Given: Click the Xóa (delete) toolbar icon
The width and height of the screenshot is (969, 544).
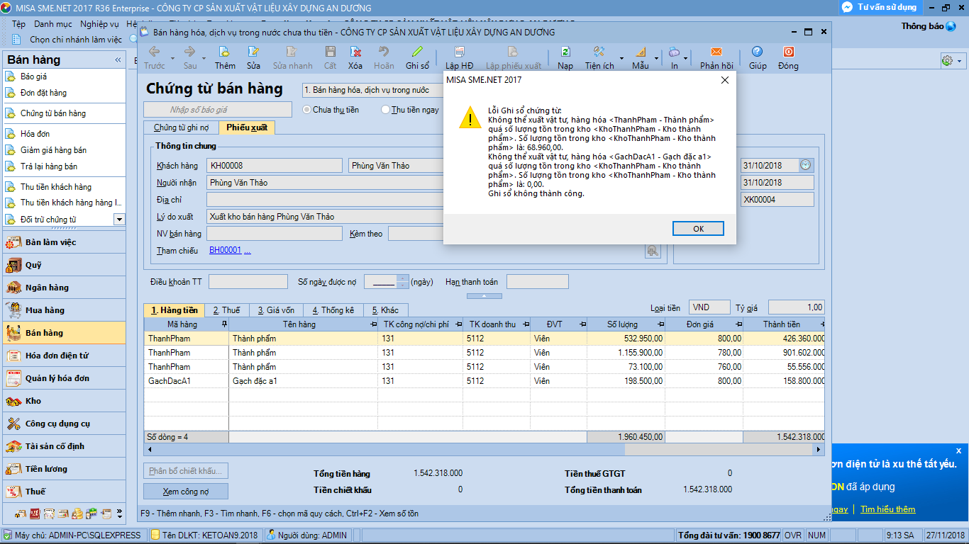Looking at the screenshot, I should tap(355, 52).
